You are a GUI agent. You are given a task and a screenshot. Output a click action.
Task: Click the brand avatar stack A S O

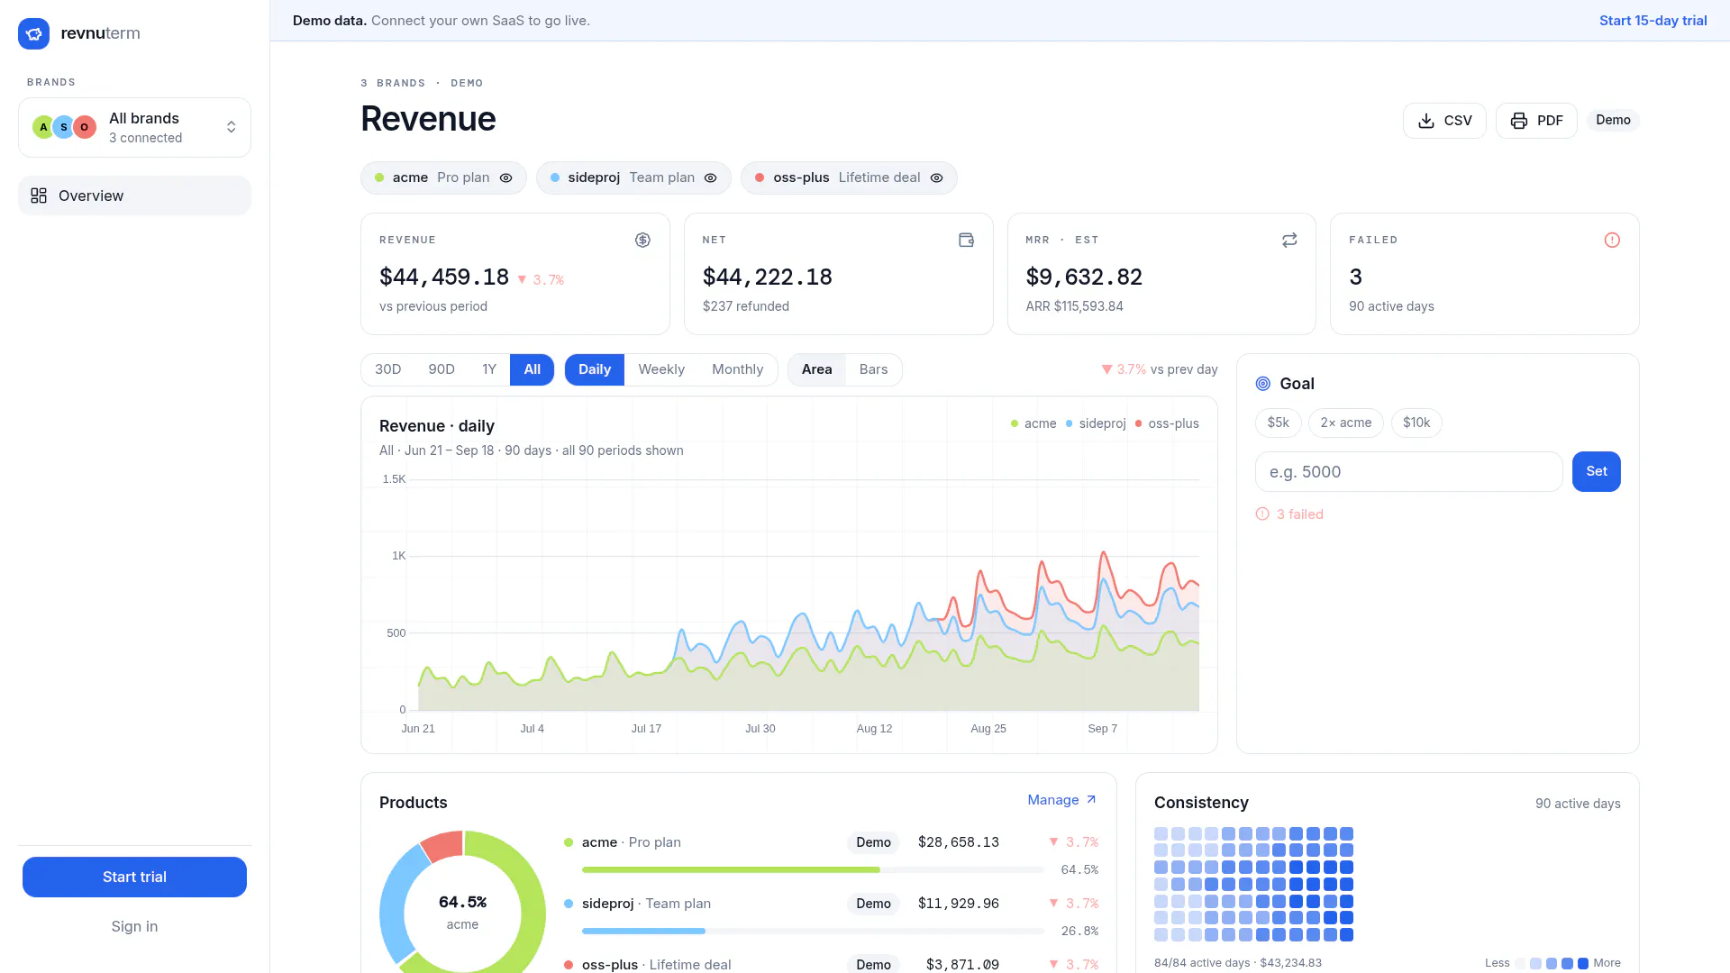pos(64,127)
